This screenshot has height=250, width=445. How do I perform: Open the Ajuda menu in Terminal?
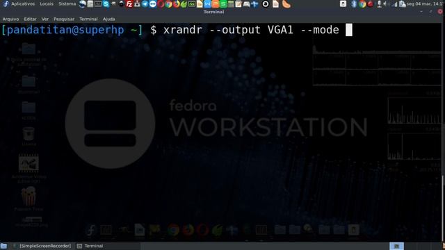tap(108, 19)
